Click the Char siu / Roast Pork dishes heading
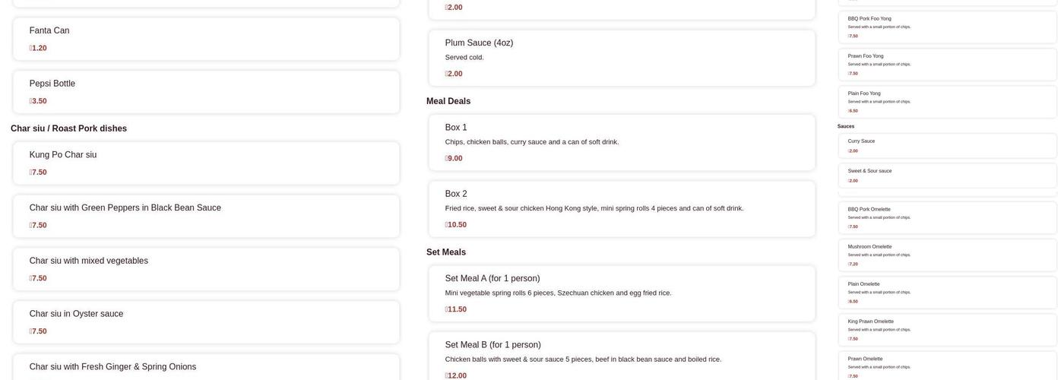 pyautogui.click(x=69, y=128)
